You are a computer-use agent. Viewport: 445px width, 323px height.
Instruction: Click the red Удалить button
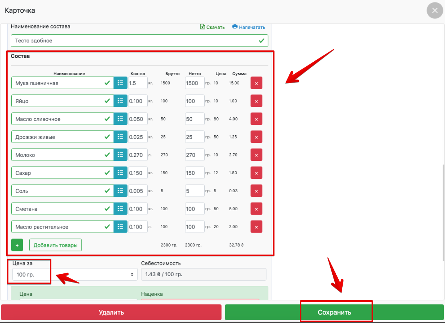pos(111,312)
